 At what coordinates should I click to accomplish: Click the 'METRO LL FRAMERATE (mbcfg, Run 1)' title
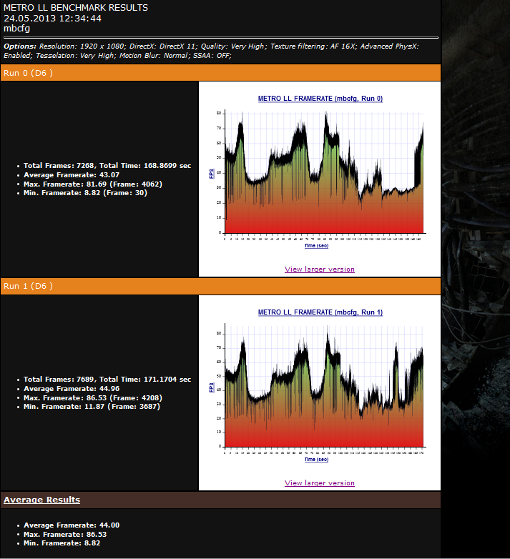point(320,312)
